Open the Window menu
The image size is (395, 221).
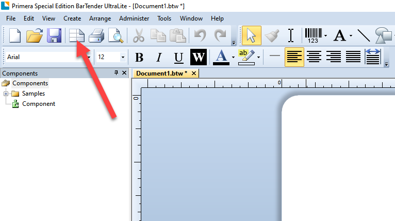click(191, 19)
